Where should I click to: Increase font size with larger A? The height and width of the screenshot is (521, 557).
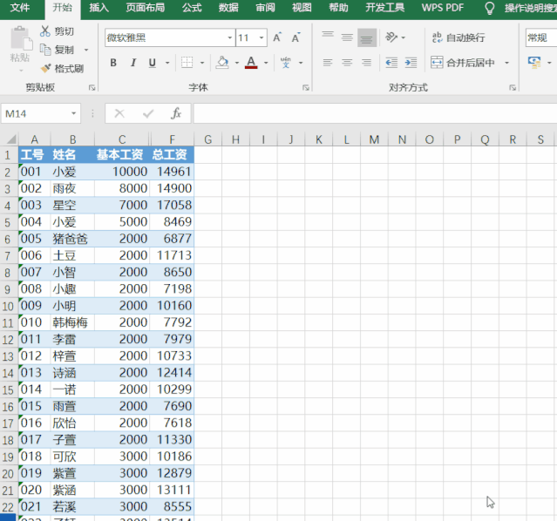click(277, 37)
